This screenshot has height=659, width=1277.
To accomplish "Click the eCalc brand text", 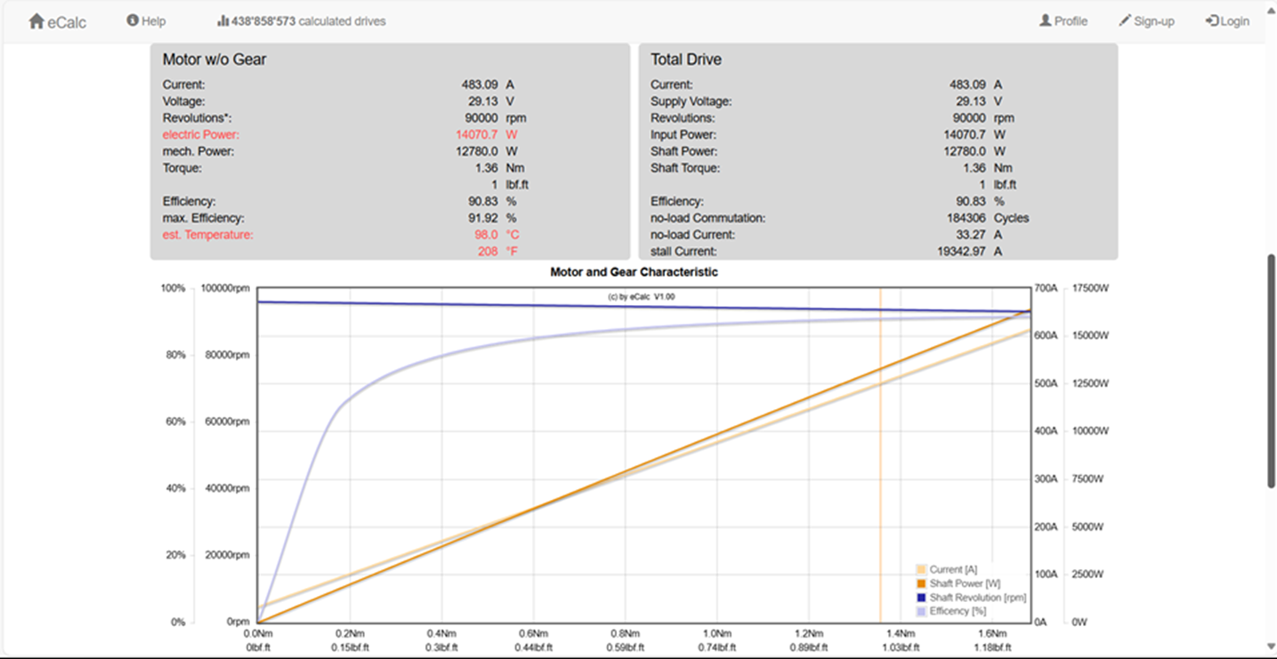I will coord(68,22).
